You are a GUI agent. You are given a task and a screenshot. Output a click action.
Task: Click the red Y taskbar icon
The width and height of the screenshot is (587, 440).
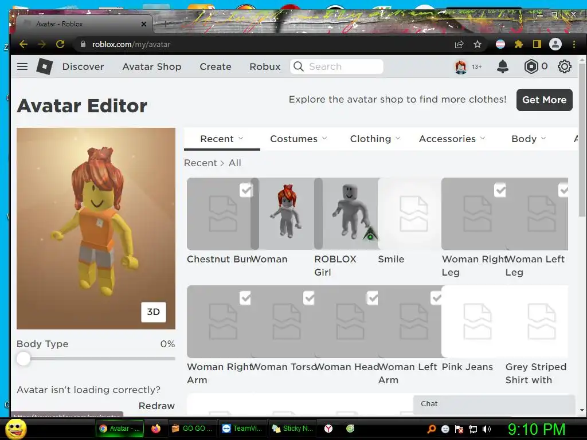[x=328, y=429]
